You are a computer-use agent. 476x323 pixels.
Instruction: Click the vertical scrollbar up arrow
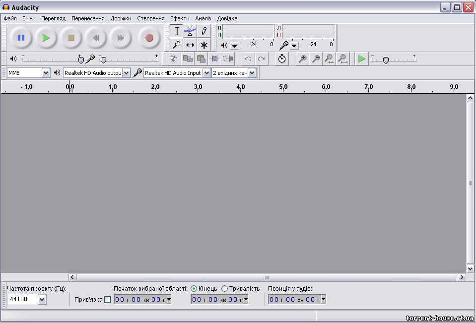tap(470, 98)
